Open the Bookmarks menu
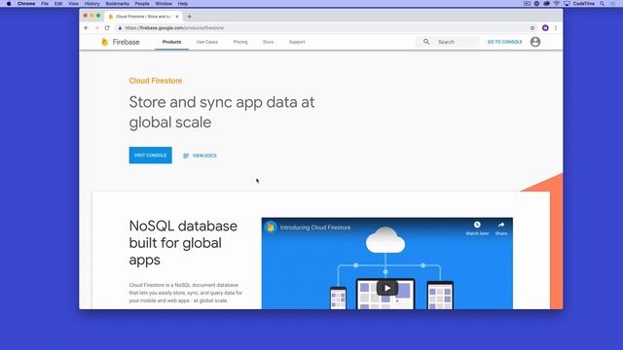The height and width of the screenshot is (350, 623). pyautogui.click(x=117, y=4)
